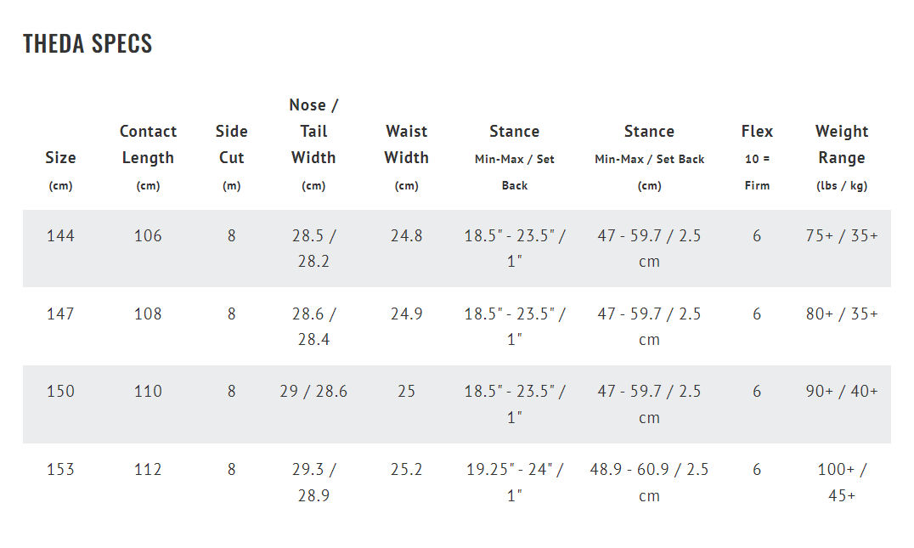
Task: Select the 150 size cell
Action: click(x=60, y=391)
